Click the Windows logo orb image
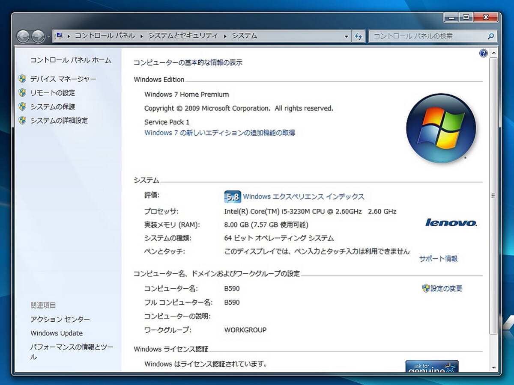The width and height of the screenshot is (514, 385). 441,128
